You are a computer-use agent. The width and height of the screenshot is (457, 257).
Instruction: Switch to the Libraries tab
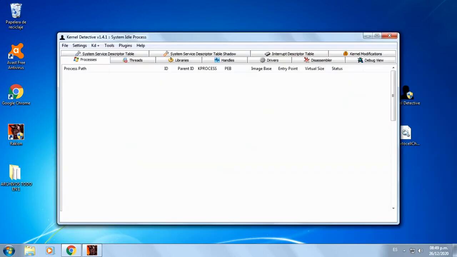pyautogui.click(x=179, y=60)
